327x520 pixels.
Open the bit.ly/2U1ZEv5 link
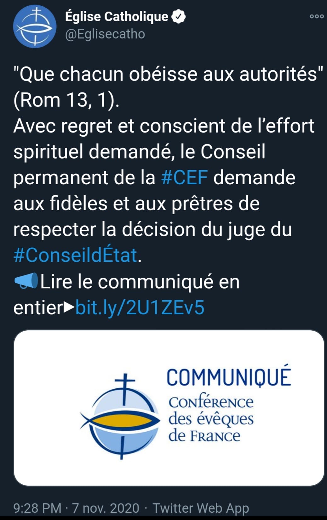(x=140, y=307)
